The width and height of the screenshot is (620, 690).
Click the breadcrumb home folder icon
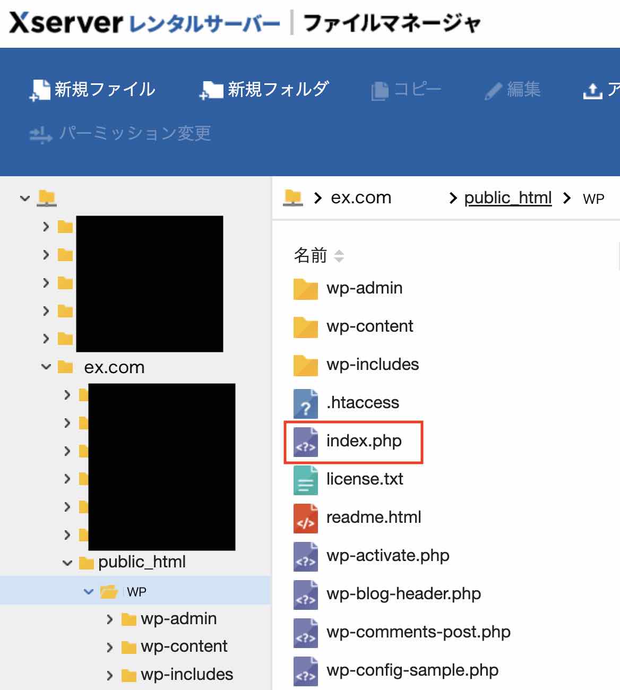[293, 198]
